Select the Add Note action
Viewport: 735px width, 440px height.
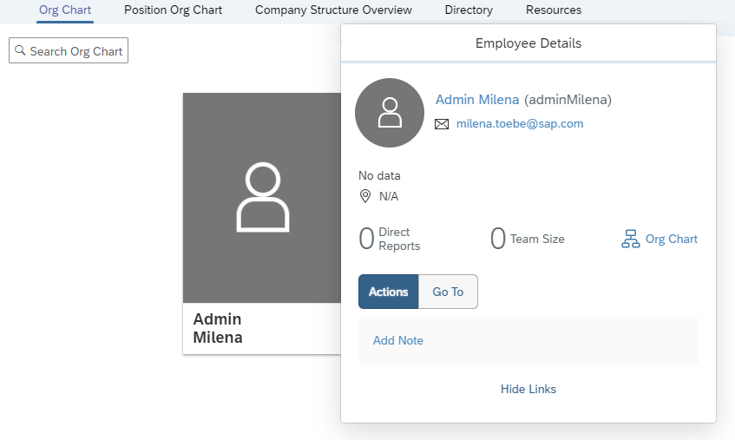(x=398, y=341)
